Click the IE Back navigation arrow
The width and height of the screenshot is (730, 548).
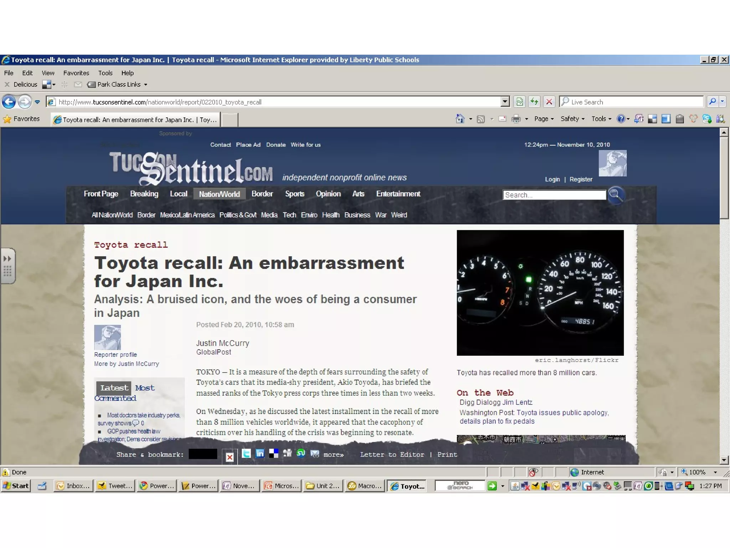coord(9,102)
